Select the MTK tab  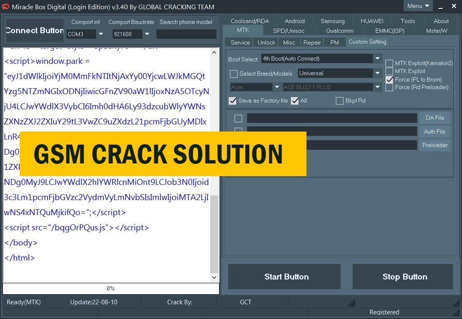point(243,30)
